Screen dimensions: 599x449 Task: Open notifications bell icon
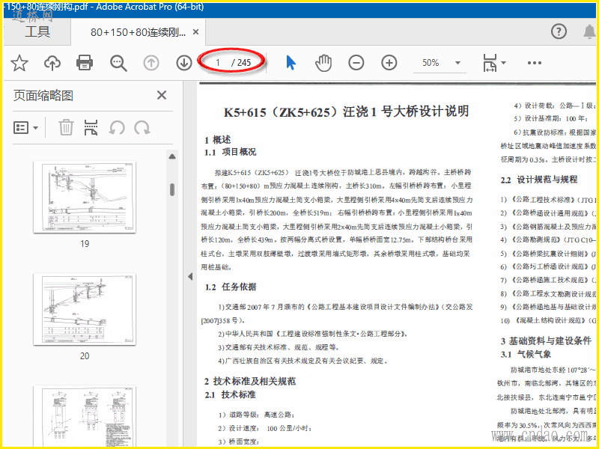[x=589, y=31]
